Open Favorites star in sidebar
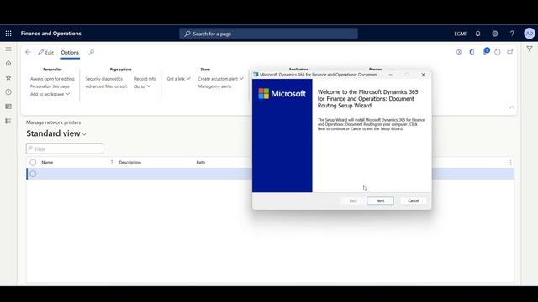 point(8,78)
